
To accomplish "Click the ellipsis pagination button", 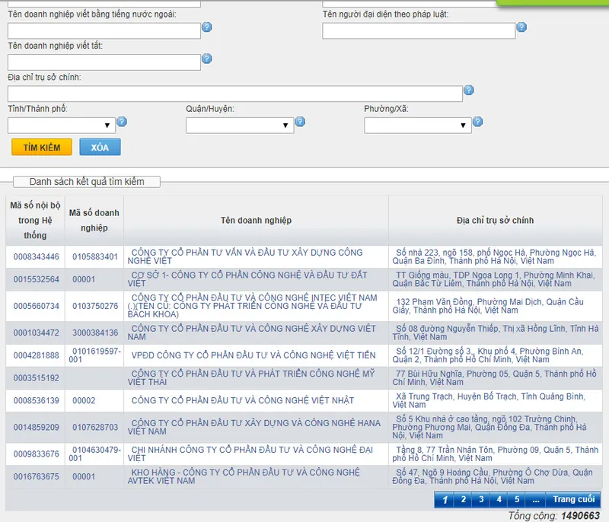I will 536,499.
